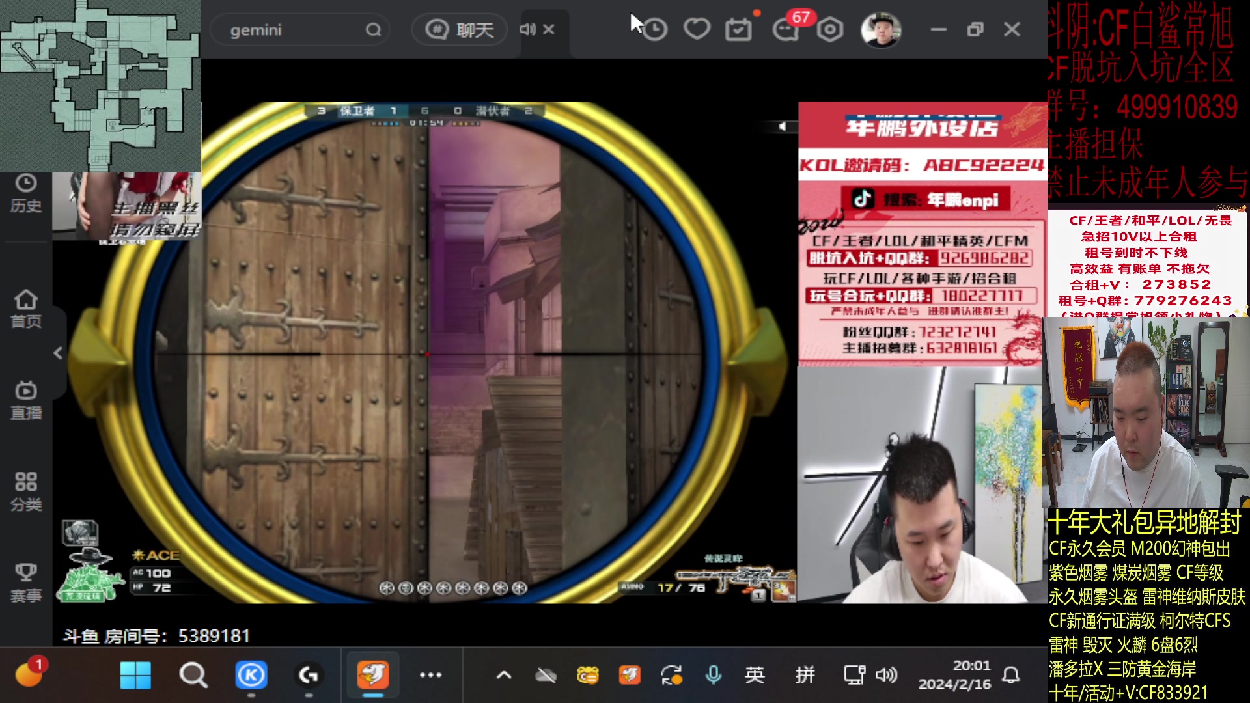
Task: Expand taskbar overflow three dots
Action: tap(430, 675)
